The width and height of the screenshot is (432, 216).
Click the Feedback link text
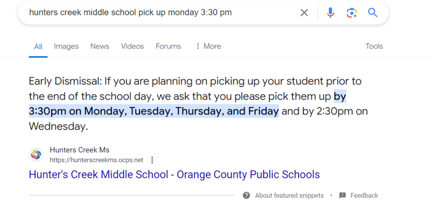[x=364, y=195]
